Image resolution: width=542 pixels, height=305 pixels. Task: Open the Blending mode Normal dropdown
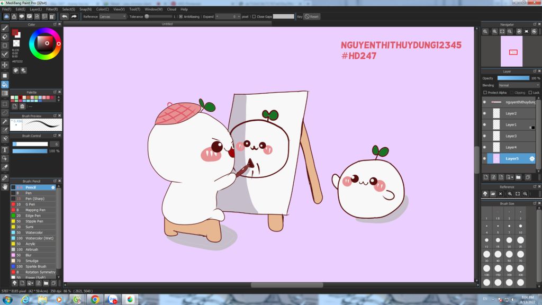(518, 85)
